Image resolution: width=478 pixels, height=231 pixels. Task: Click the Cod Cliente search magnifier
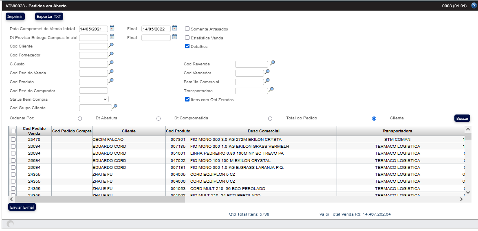tap(111, 45)
